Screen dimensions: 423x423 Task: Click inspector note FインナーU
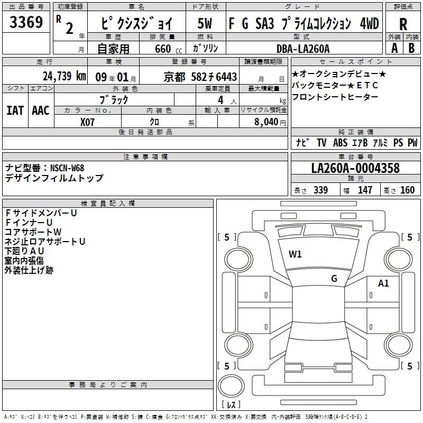tap(29, 223)
